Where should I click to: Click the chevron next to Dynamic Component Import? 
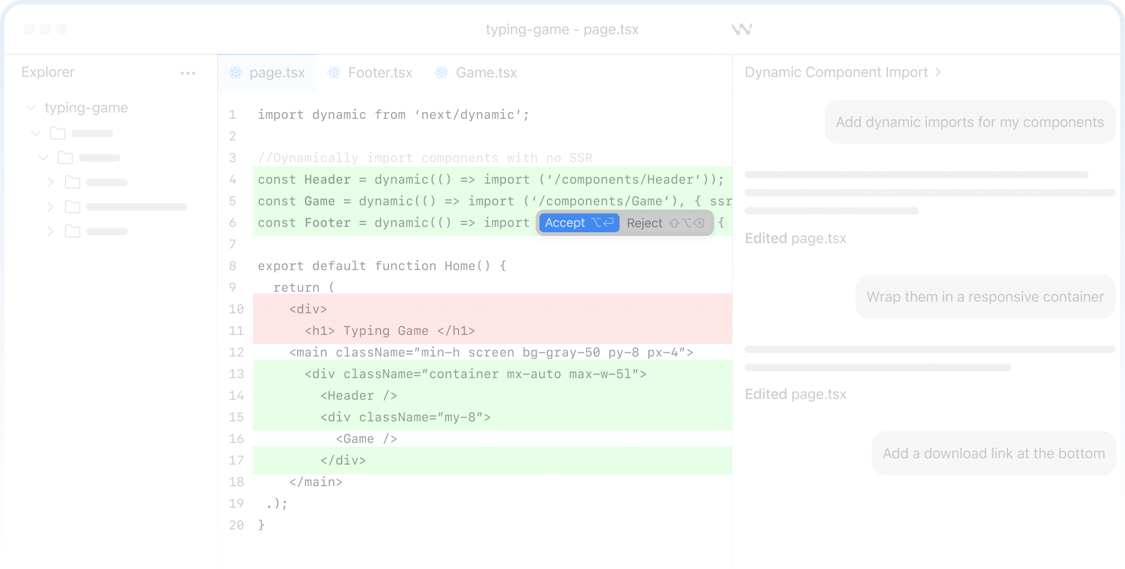pyautogui.click(x=938, y=72)
